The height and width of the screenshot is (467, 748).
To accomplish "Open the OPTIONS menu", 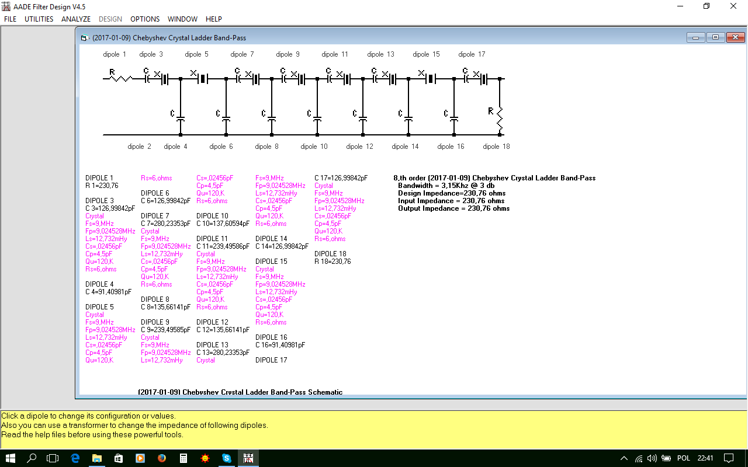I will coord(145,19).
